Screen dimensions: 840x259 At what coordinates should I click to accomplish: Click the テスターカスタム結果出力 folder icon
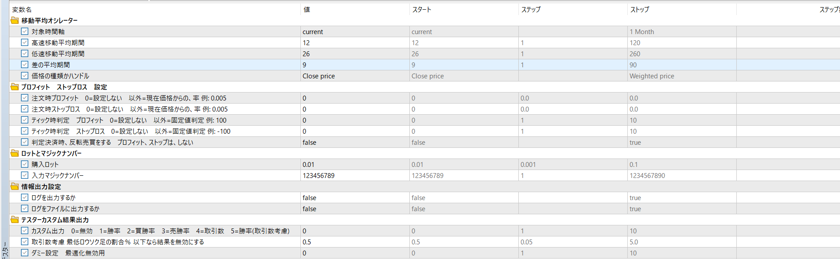pos(15,220)
